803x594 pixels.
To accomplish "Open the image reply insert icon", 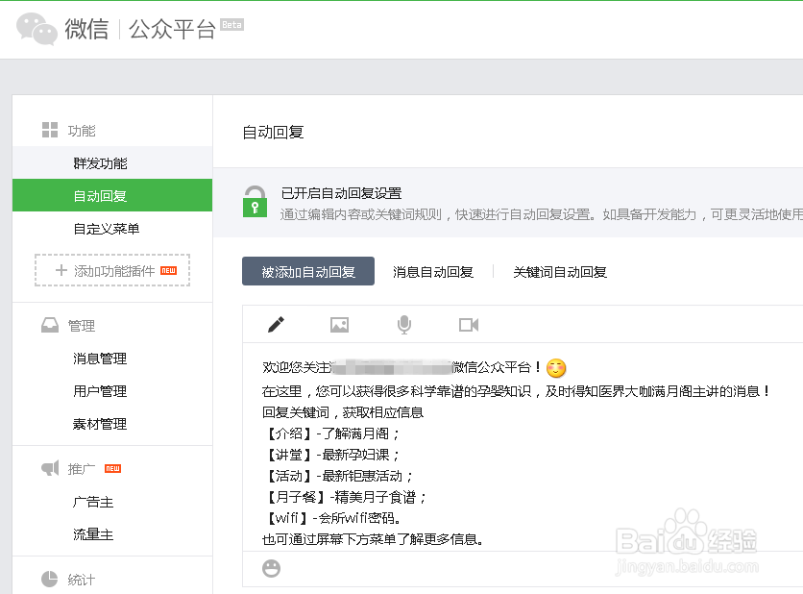I will (339, 325).
